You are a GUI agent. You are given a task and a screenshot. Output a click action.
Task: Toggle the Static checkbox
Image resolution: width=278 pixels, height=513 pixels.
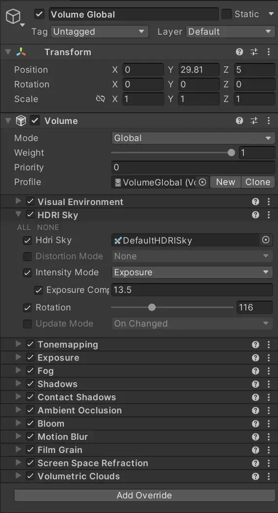tap(226, 14)
